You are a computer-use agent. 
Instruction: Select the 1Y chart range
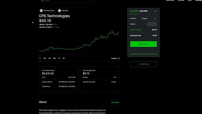59,58
